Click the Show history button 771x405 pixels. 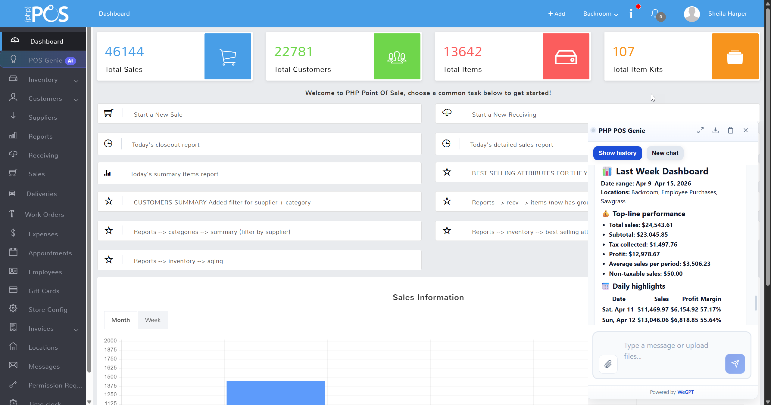coord(617,153)
